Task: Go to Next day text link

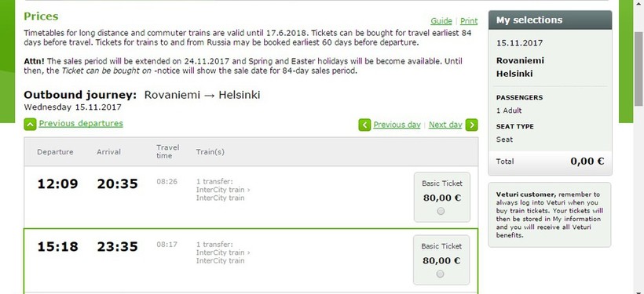Action: click(445, 125)
